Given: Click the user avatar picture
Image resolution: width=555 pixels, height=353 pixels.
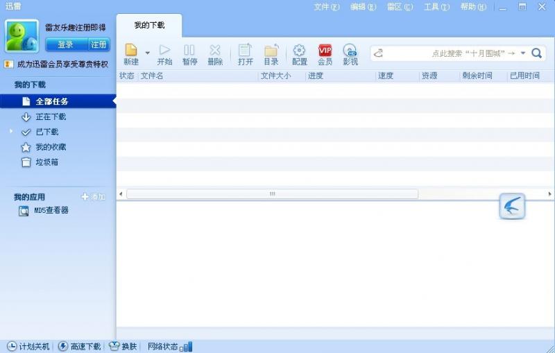Looking at the screenshot, I should click(x=22, y=36).
